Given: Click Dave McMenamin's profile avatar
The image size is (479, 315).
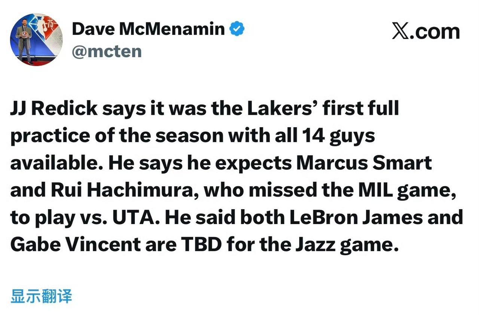Looking at the screenshot, I should click(36, 40).
